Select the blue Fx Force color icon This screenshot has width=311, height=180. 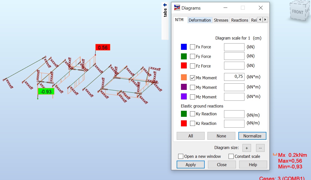click(x=184, y=47)
